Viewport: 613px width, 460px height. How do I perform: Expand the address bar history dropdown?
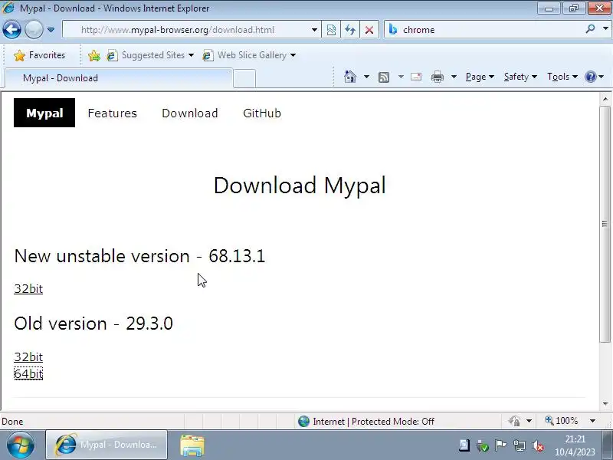[314, 30]
